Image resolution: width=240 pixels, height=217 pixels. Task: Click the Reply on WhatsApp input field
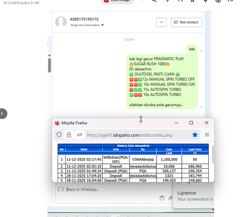coord(114,193)
